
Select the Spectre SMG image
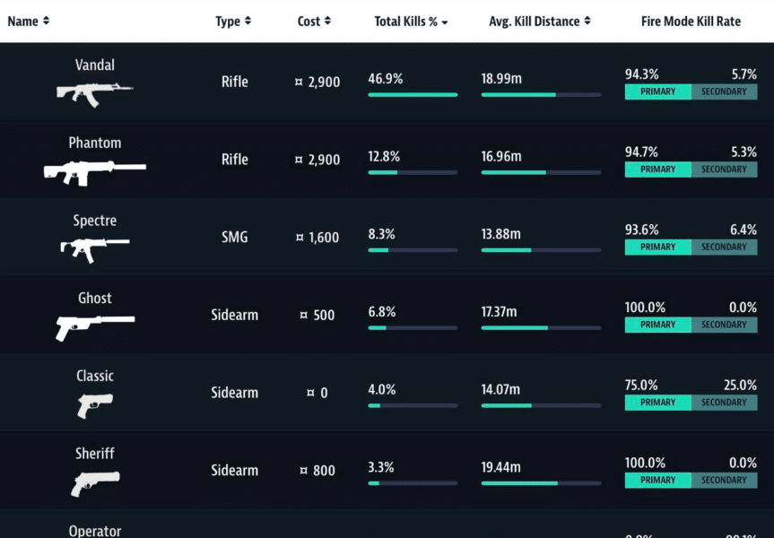[x=94, y=248]
